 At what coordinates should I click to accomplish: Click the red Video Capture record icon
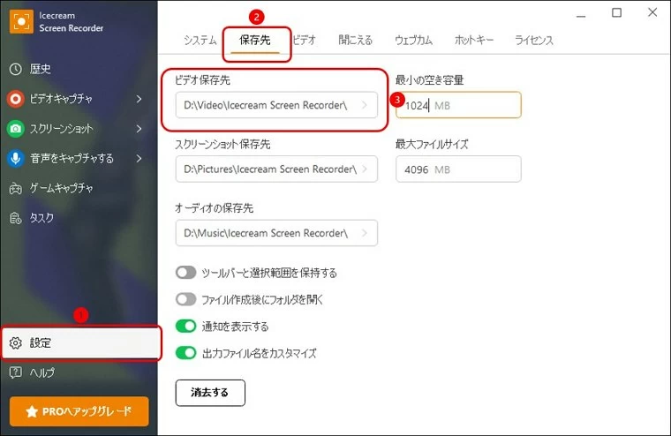(16, 99)
